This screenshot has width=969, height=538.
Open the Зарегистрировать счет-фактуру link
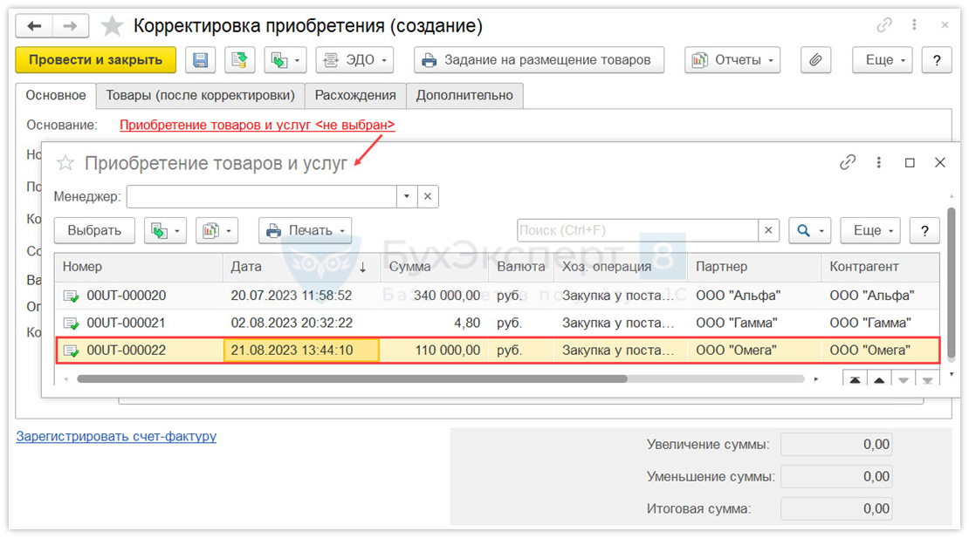(x=116, y=436)
